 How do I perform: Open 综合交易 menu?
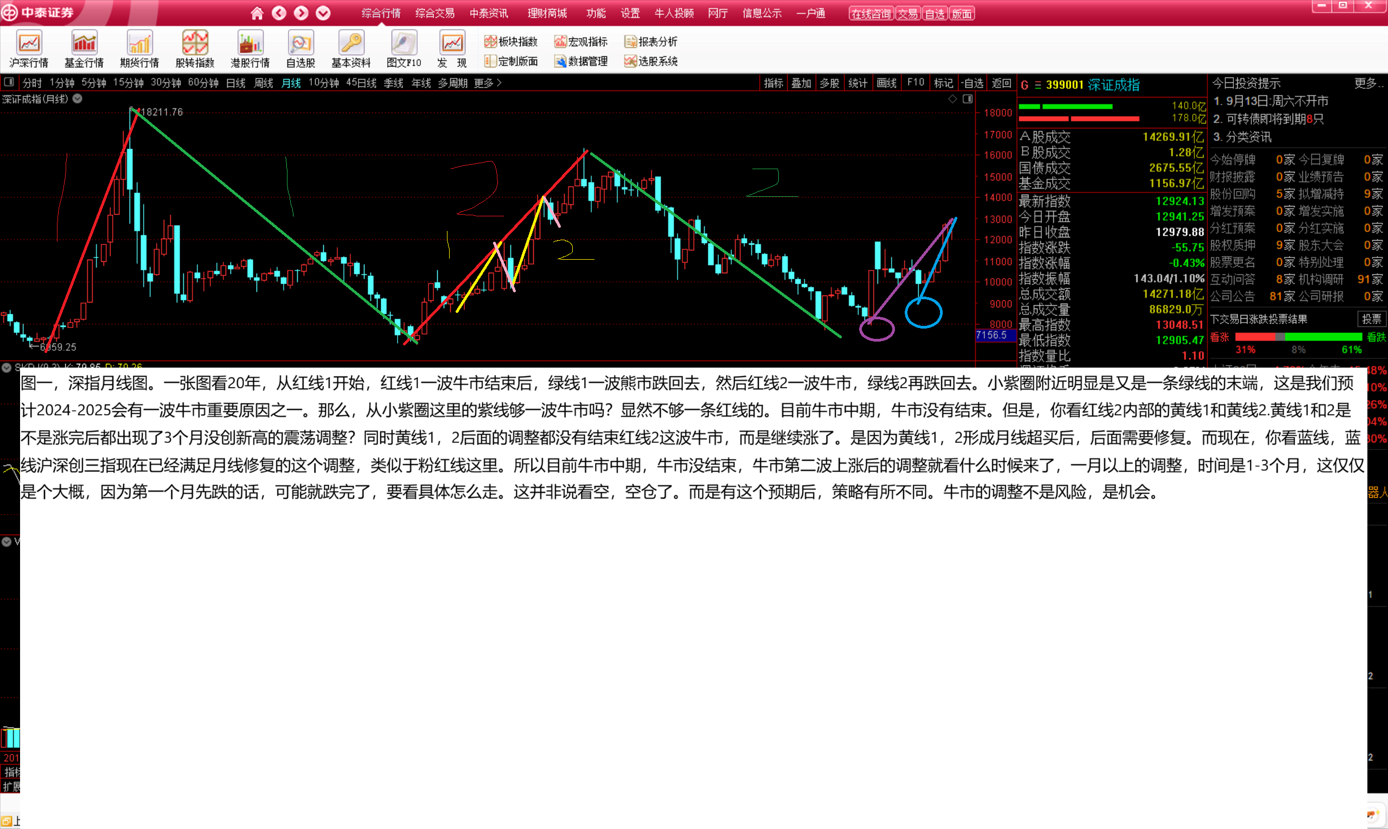(x=434, y=14)
